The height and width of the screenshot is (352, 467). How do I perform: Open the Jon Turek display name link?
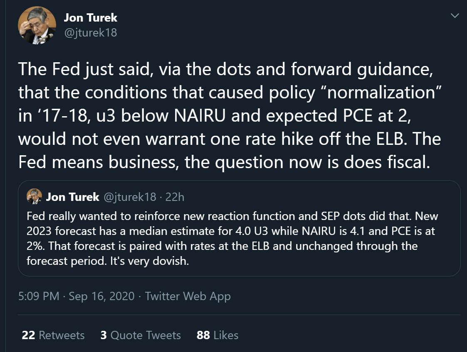[91, 17]
